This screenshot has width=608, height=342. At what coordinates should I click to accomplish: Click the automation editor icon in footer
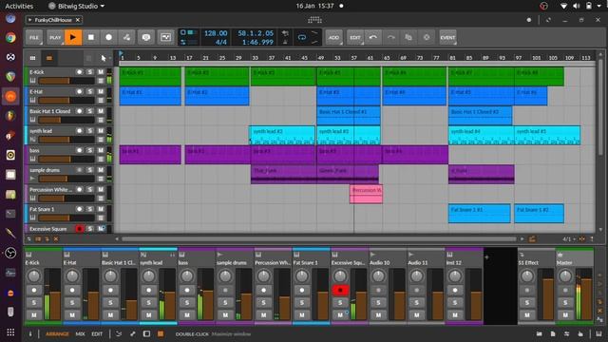click(x=119, y=333)
